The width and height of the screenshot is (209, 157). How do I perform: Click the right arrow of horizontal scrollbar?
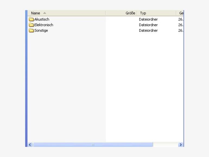(180, 145)
